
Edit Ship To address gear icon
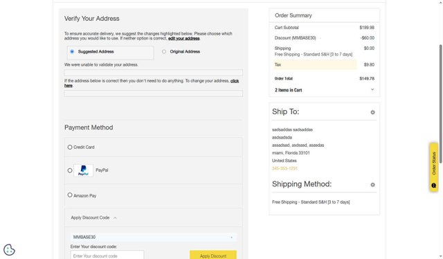point(372,112)
